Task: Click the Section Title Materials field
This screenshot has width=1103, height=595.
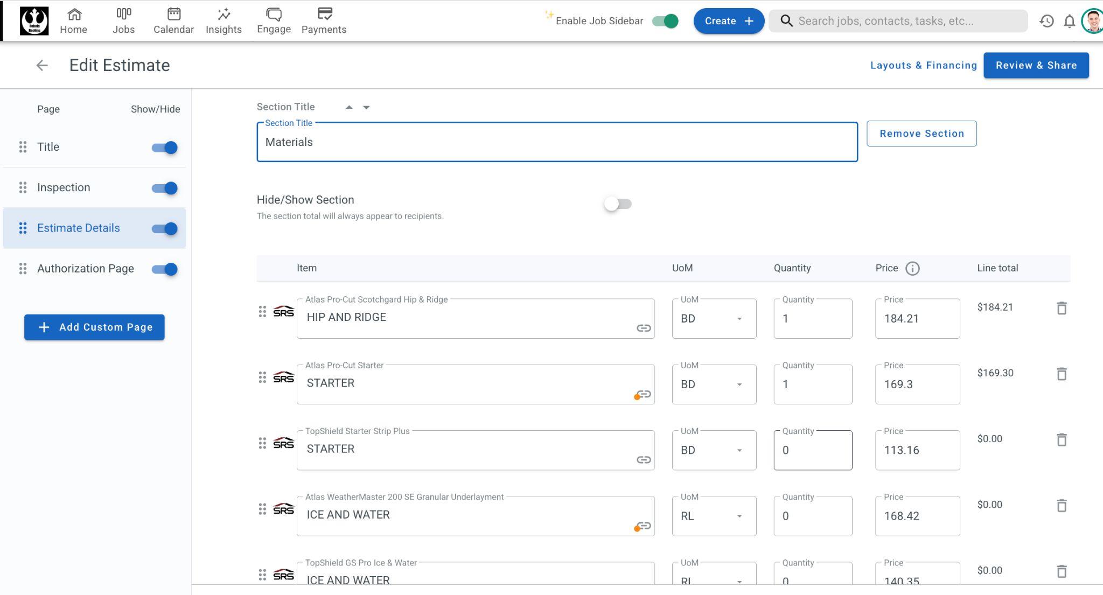Action: (556, 142)
